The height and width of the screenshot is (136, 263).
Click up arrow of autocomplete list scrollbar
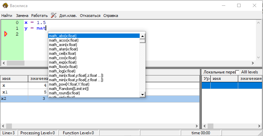click(142, 36)
